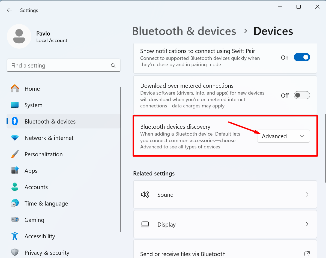Click the Privacy & security shield icon
Image resolution: width=326 pixels, height=258 pixels.
point(15,252)
